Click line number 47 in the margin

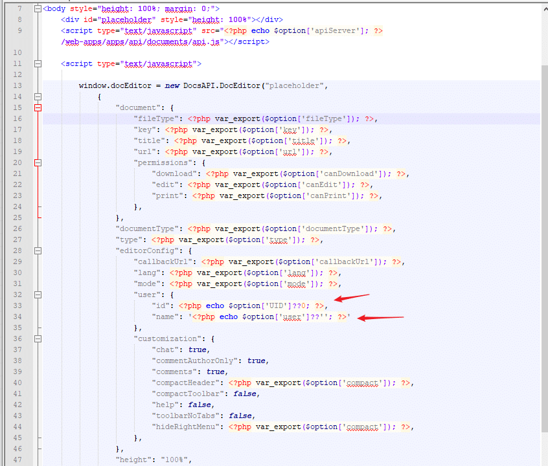point(17,460)
